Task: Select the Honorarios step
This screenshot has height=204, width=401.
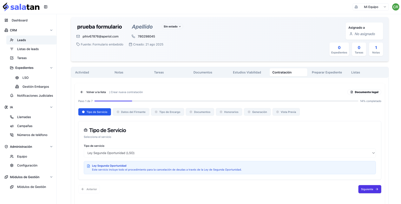Action: [x=229, y=112]
